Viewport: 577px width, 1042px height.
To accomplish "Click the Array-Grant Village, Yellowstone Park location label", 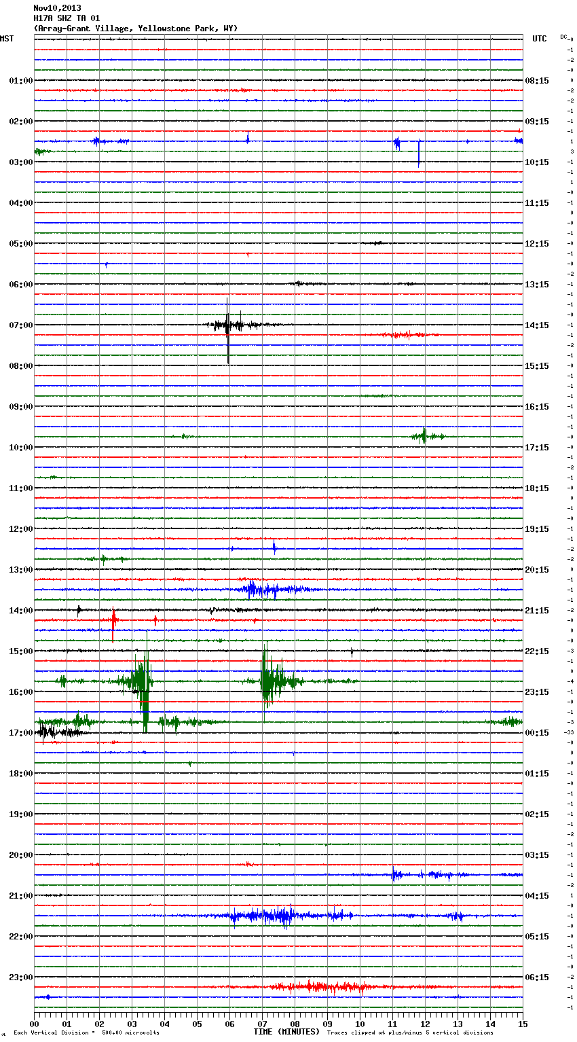I will pyautogui.click(x=136, y=29).
